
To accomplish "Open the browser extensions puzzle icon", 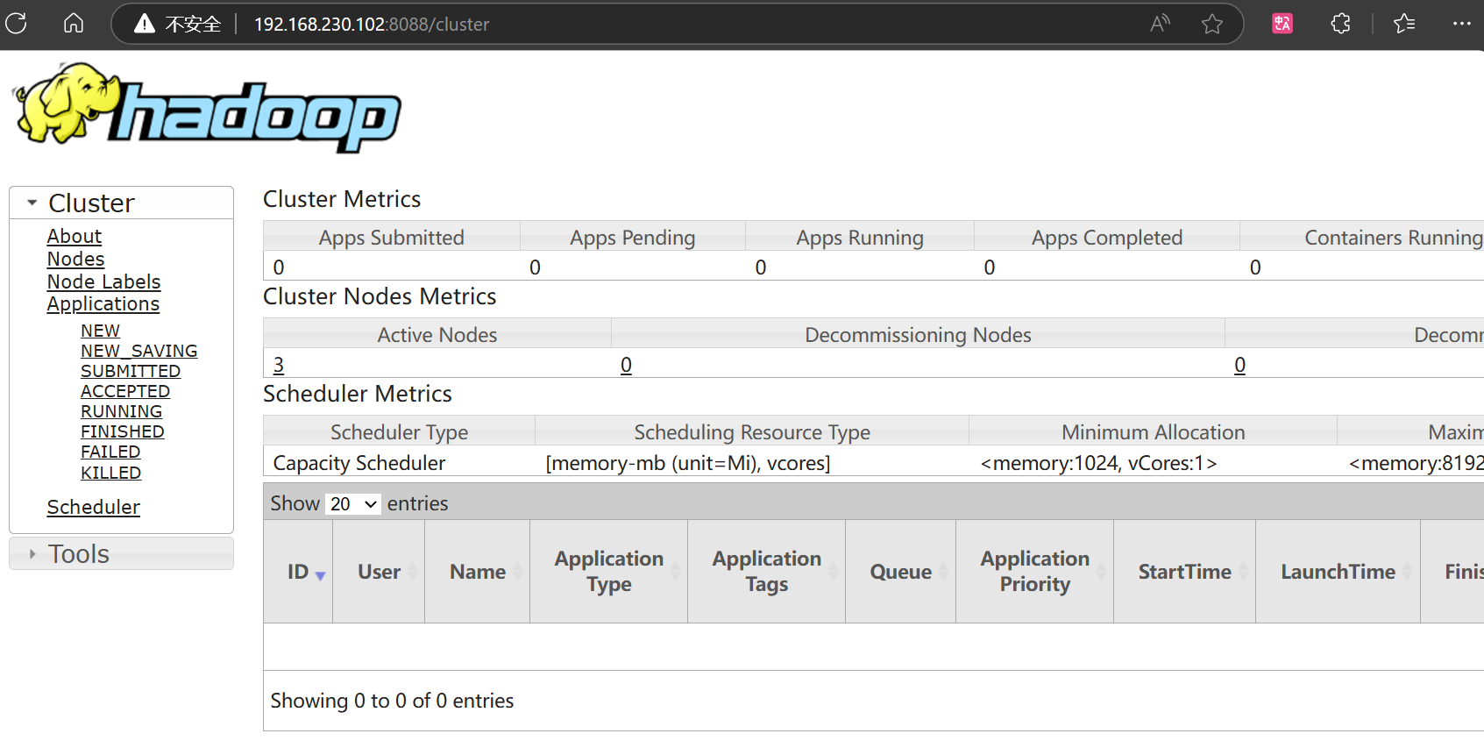I will point(1340,24).
